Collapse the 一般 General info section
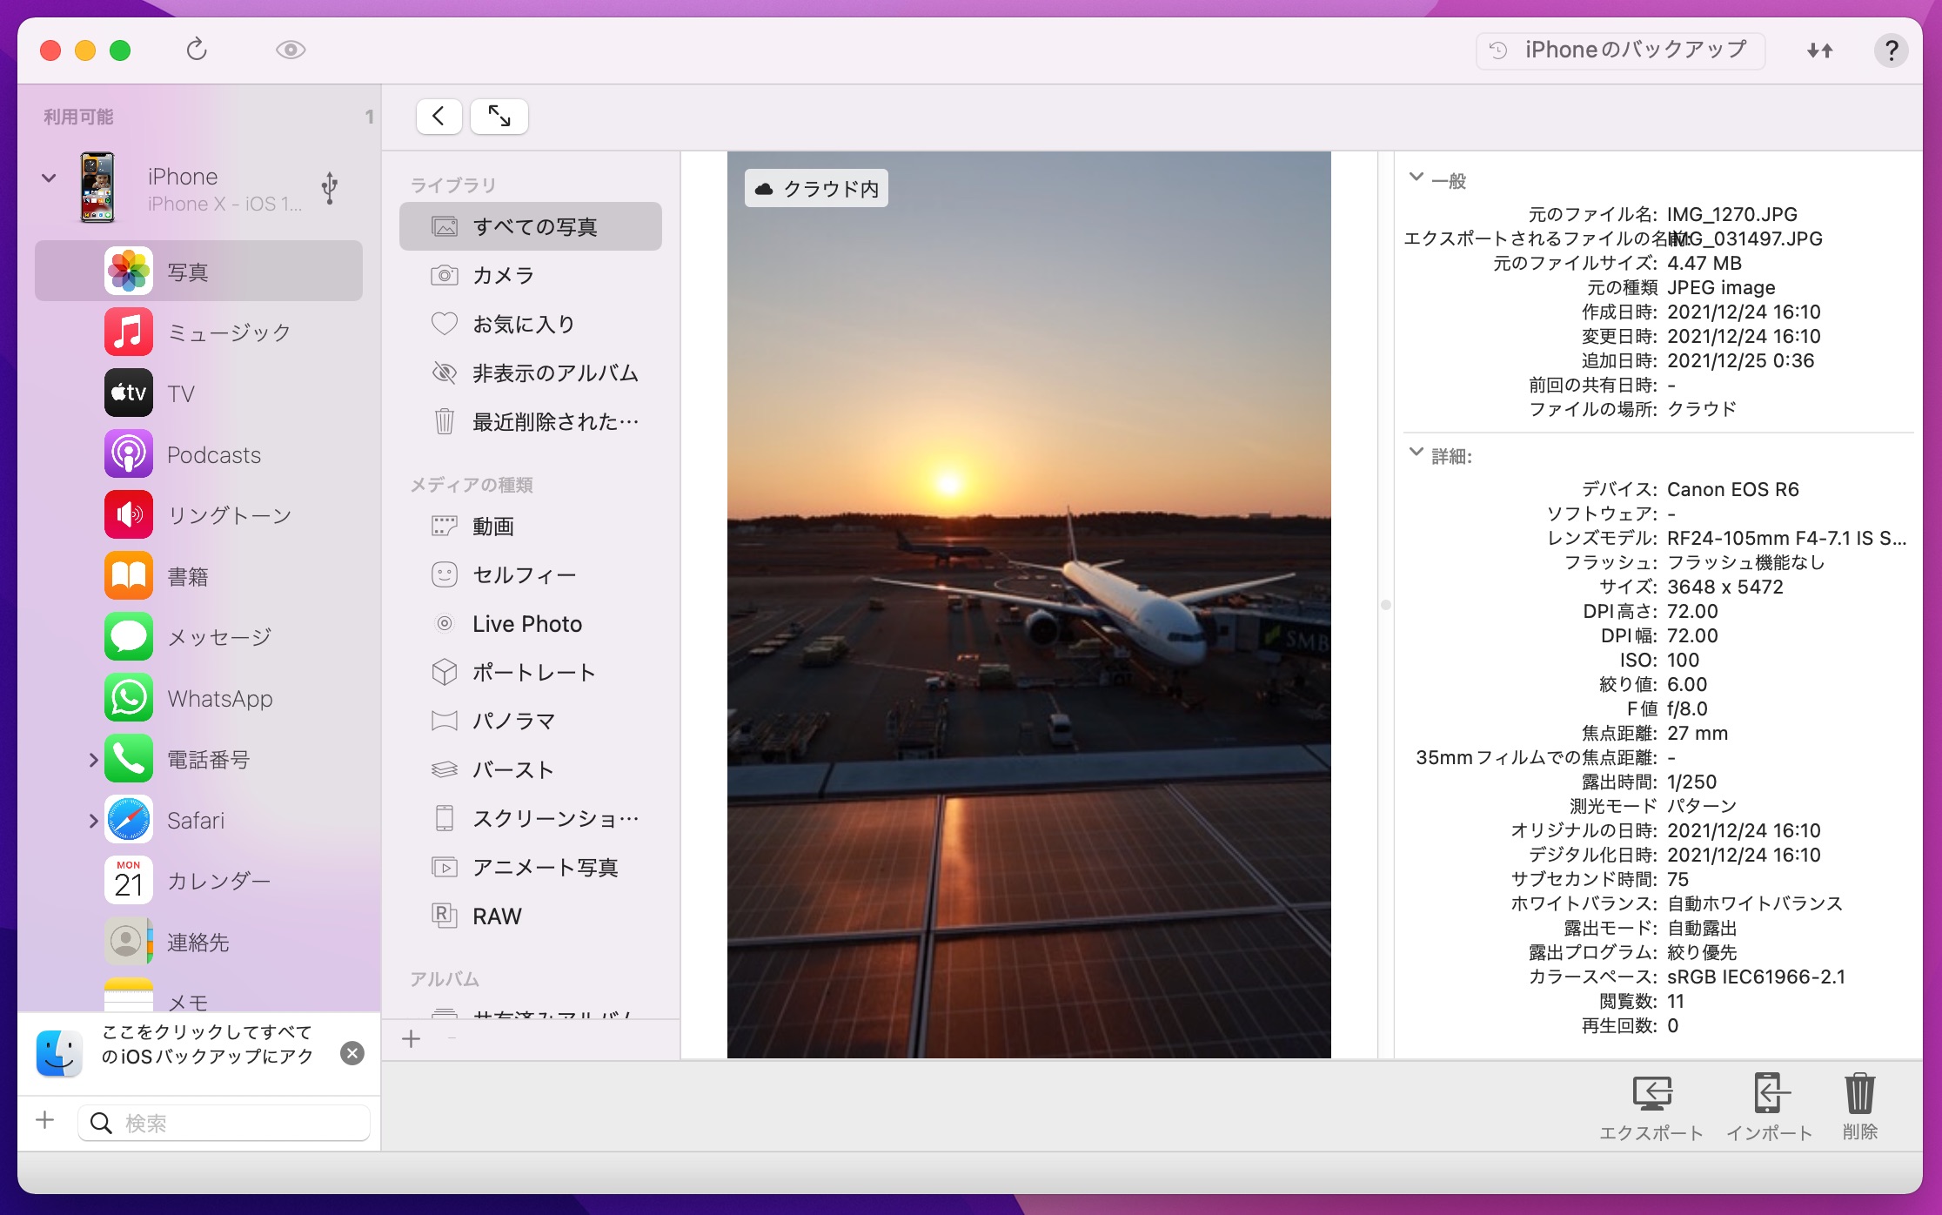The width and height of the screenshot is (1942, 1215). [1416, 178]
